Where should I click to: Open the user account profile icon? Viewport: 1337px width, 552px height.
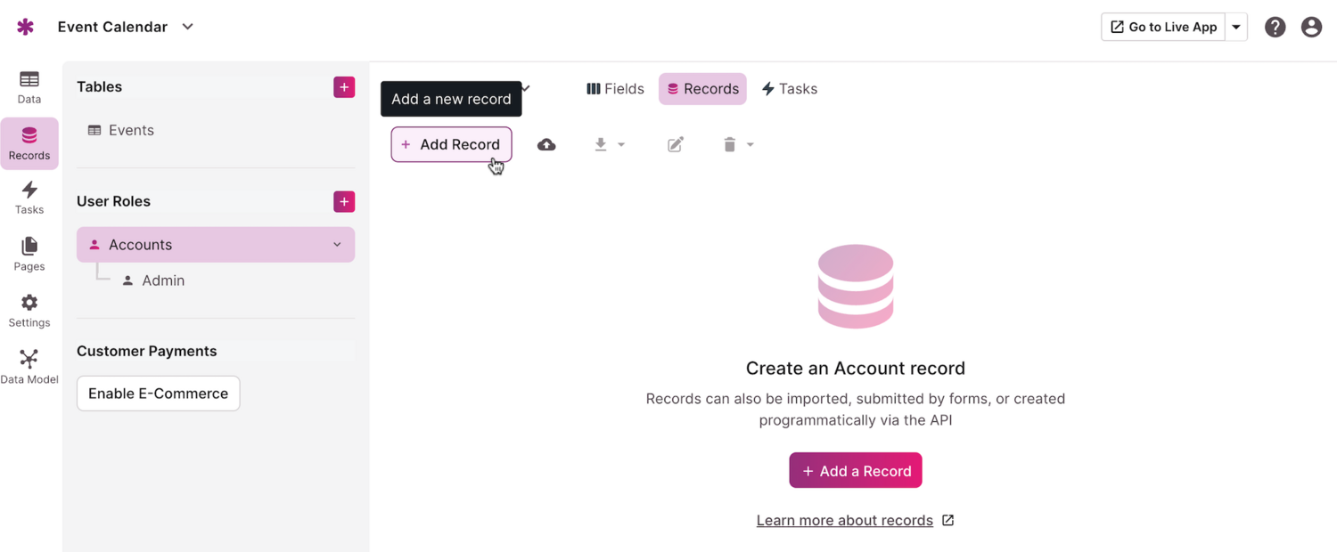pos(1311,27)
